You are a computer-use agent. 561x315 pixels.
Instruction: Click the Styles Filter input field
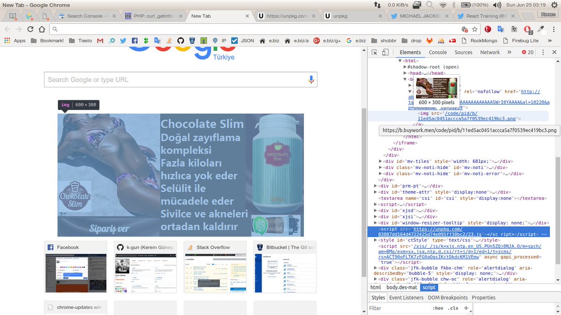(x=398, y=308)
